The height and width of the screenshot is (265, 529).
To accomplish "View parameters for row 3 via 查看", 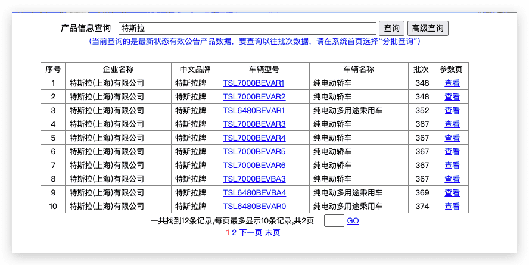I will [x=452, y=111].
